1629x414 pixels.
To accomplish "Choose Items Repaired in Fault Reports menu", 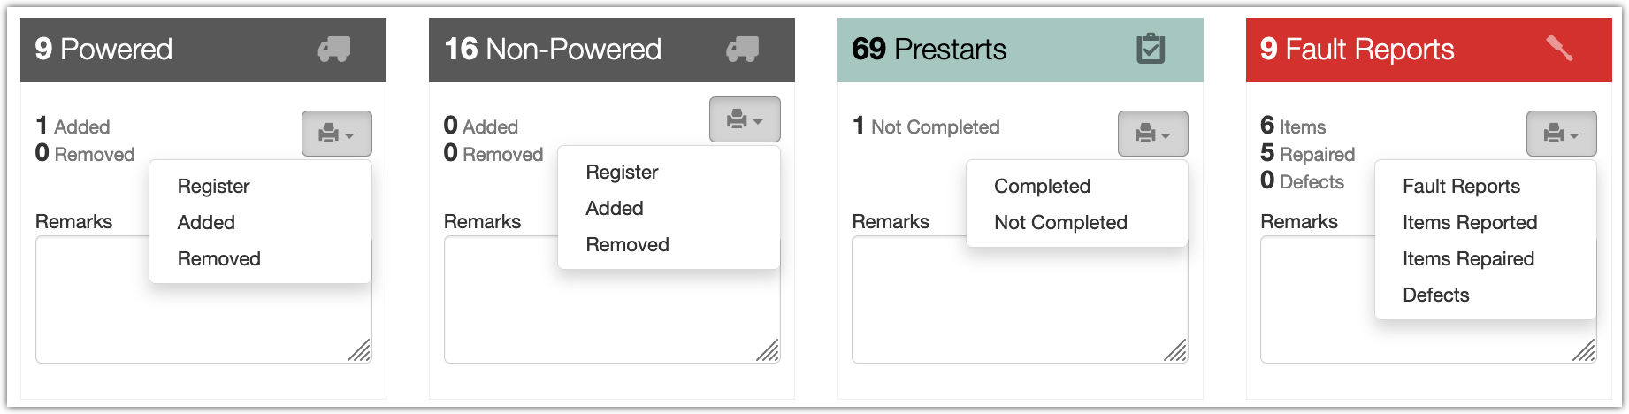I will [x=1468, y=259].
